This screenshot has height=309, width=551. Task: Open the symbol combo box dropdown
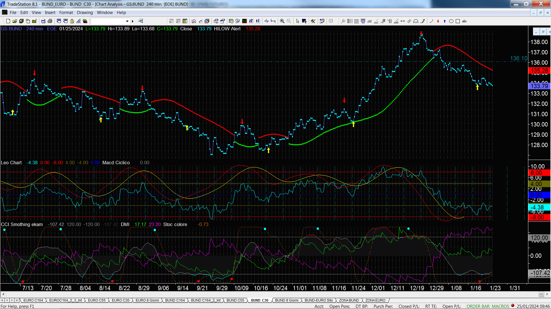pyautogui.click(x=127, y=21)
